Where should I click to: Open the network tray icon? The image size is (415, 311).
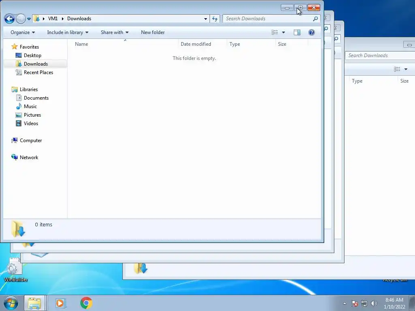pyautogui.click(x=364, y=303)
